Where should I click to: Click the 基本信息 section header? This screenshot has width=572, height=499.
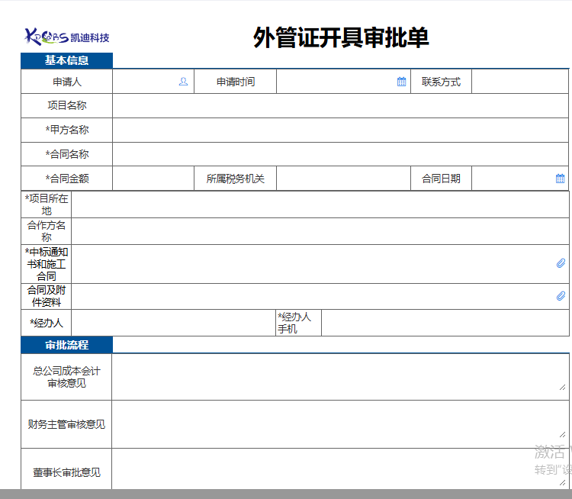click(67, 60)
